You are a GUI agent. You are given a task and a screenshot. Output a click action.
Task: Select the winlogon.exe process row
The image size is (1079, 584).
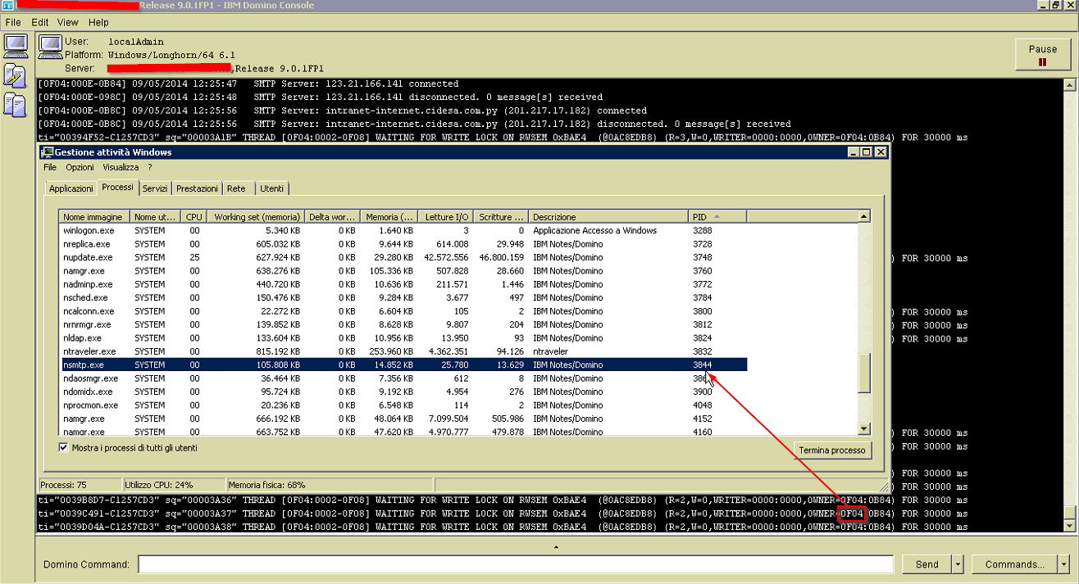click(403, 231)
